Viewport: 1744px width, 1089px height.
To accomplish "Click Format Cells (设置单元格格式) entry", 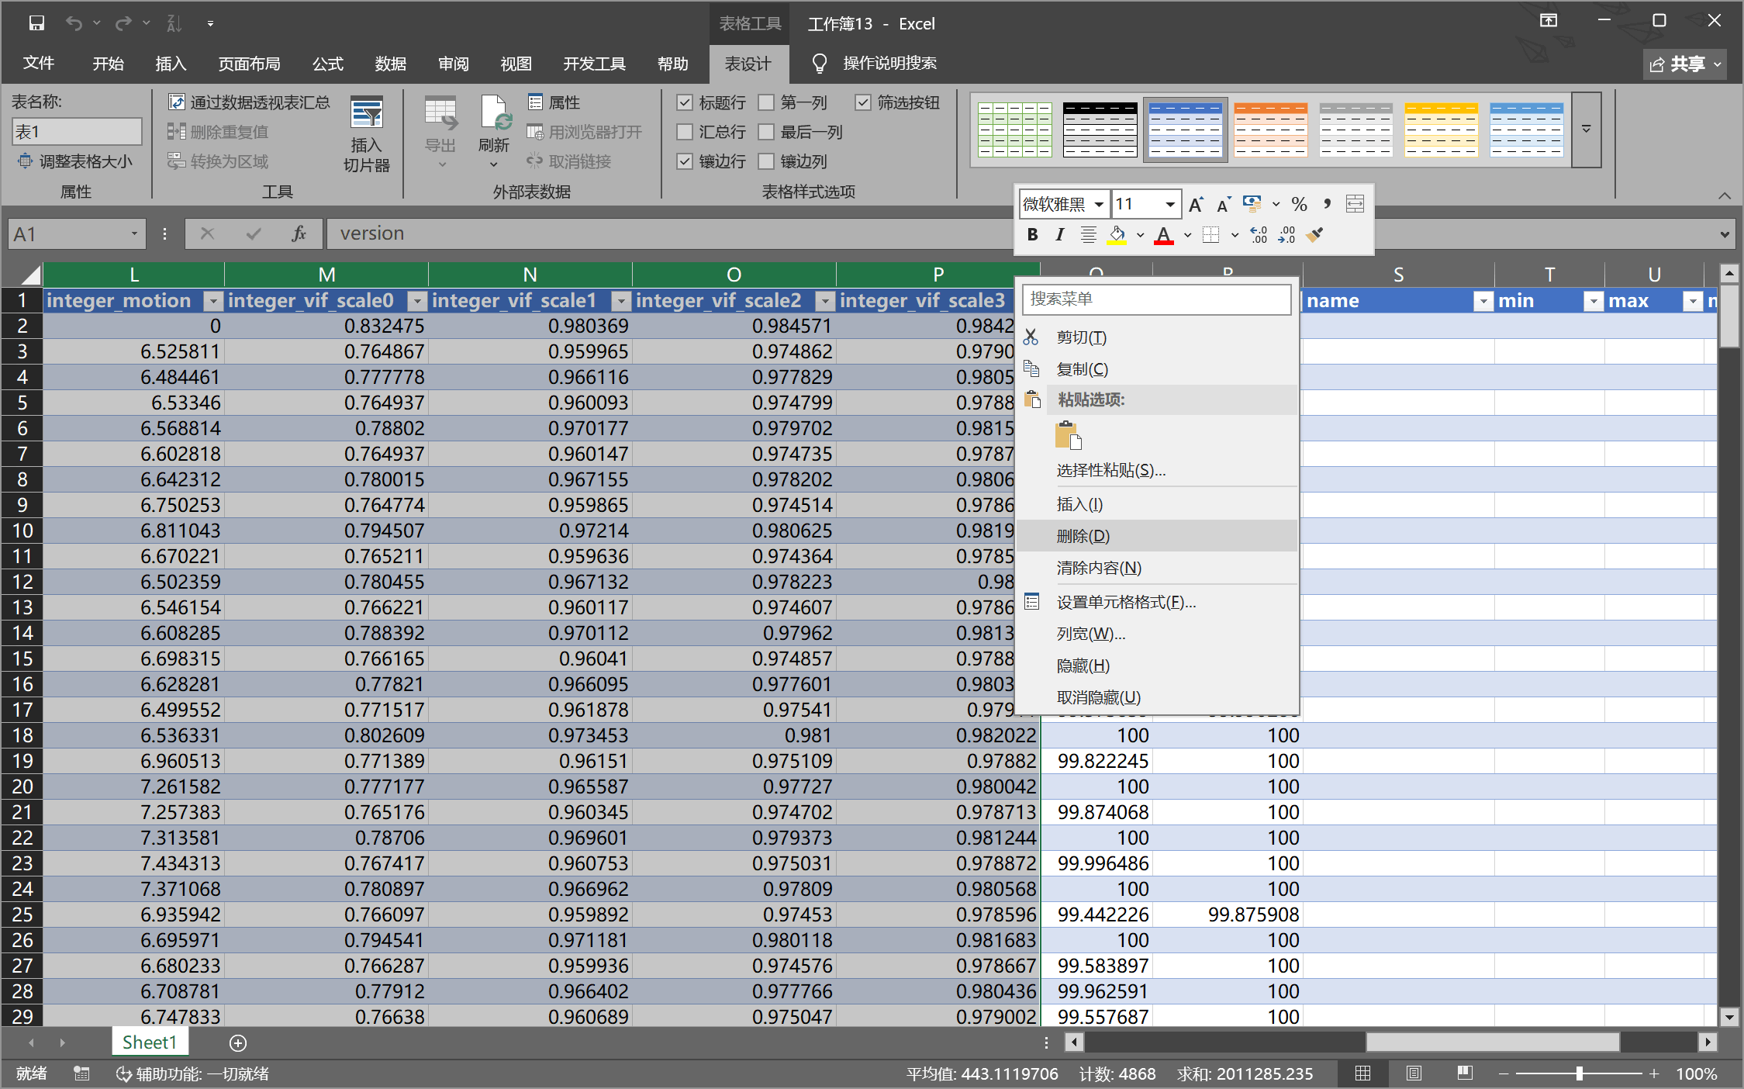I will tap(1157, 602).
